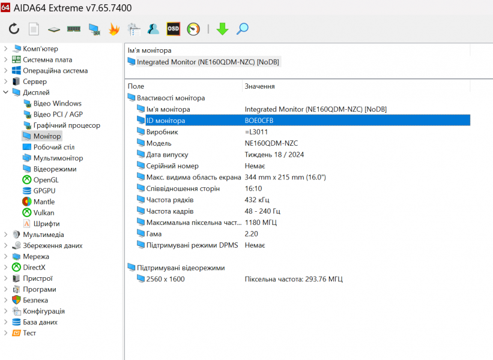Open Графічний процесор tree item

click(67, 125)
